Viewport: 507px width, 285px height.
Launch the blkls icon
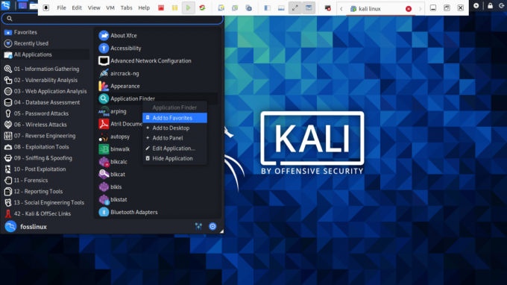pyautogui.click(x=104, y=187)
